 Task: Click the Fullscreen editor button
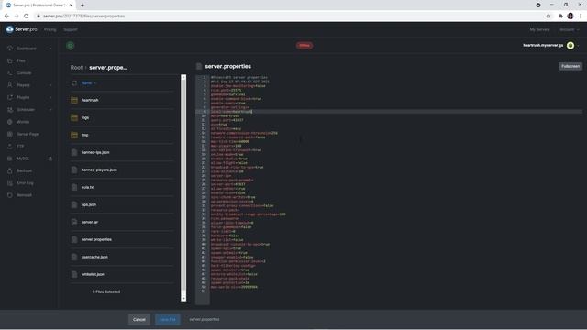pos(570,66)
